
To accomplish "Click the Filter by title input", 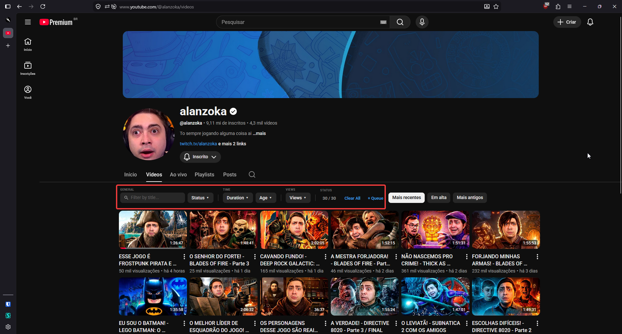I will (153, 198).
